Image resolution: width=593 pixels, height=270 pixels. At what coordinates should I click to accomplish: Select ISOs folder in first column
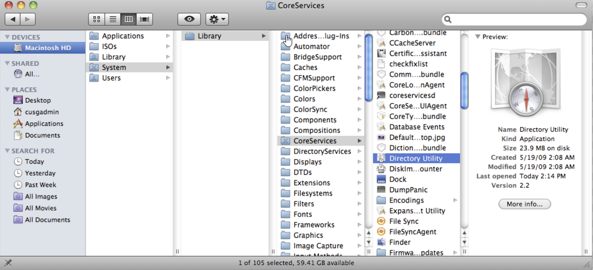pyautogui.click(x=129, y=47)
